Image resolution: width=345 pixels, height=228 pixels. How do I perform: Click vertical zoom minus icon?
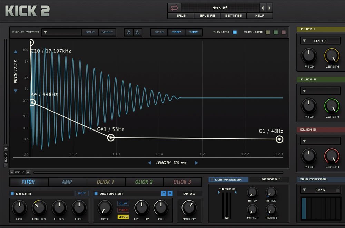[x=6, y=165]
